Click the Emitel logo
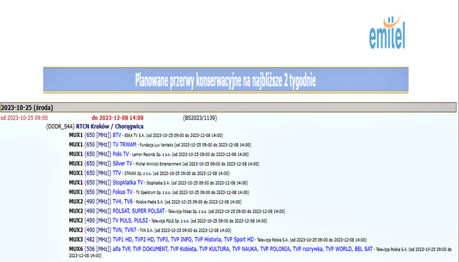 (387, 32)
